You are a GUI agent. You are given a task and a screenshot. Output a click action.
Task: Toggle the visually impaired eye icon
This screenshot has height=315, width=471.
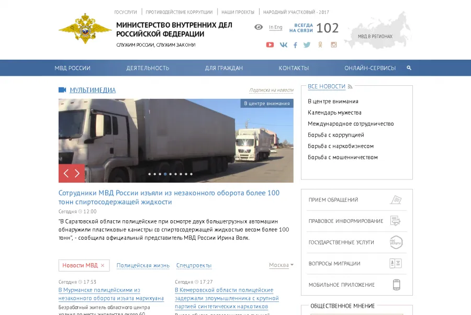point(259,27)
